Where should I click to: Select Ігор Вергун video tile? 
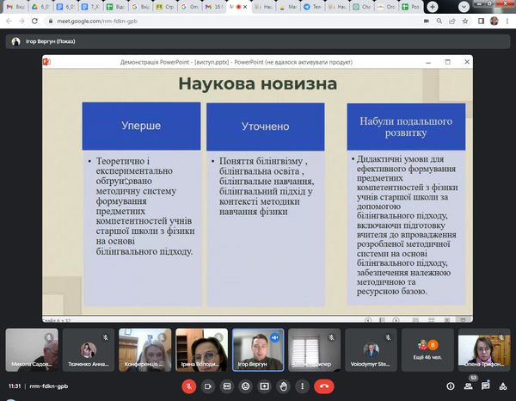257,350
